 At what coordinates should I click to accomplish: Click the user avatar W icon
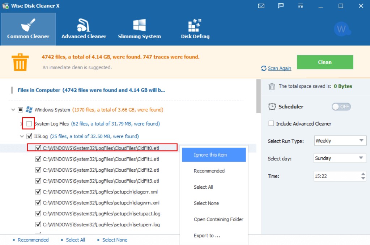[x=342, y=29]
